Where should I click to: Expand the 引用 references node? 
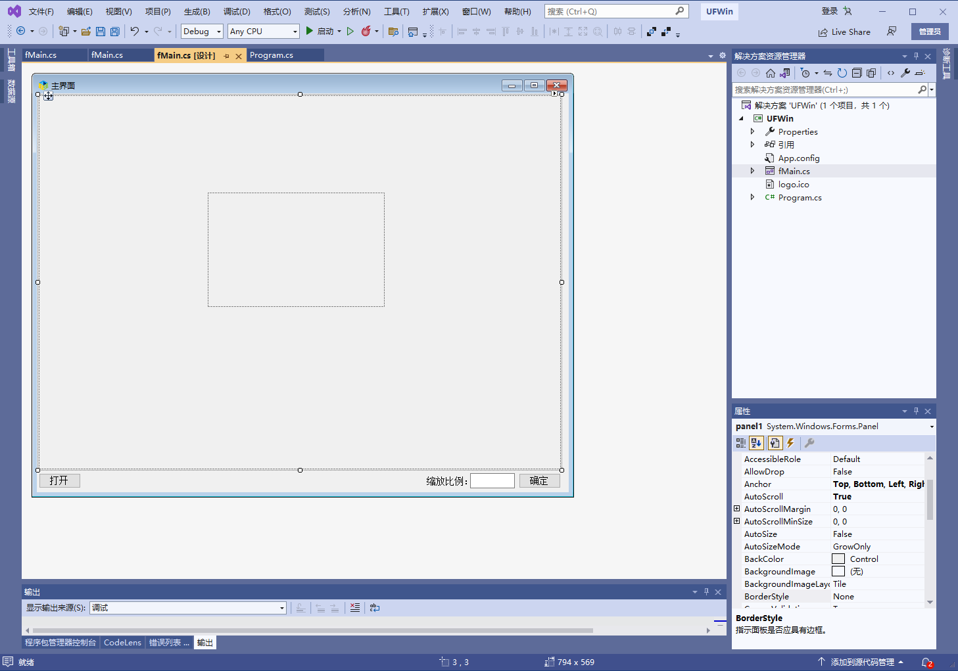coord(753,145)
